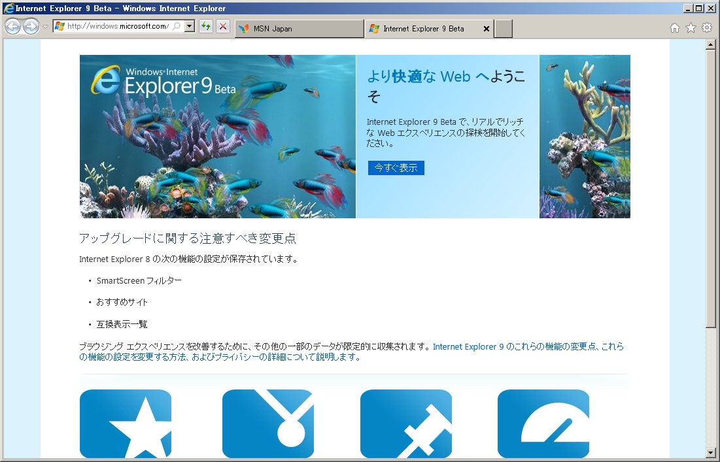Open Favorites with the star icon
This screenshot has width=720, height=462.
[691, 28]
